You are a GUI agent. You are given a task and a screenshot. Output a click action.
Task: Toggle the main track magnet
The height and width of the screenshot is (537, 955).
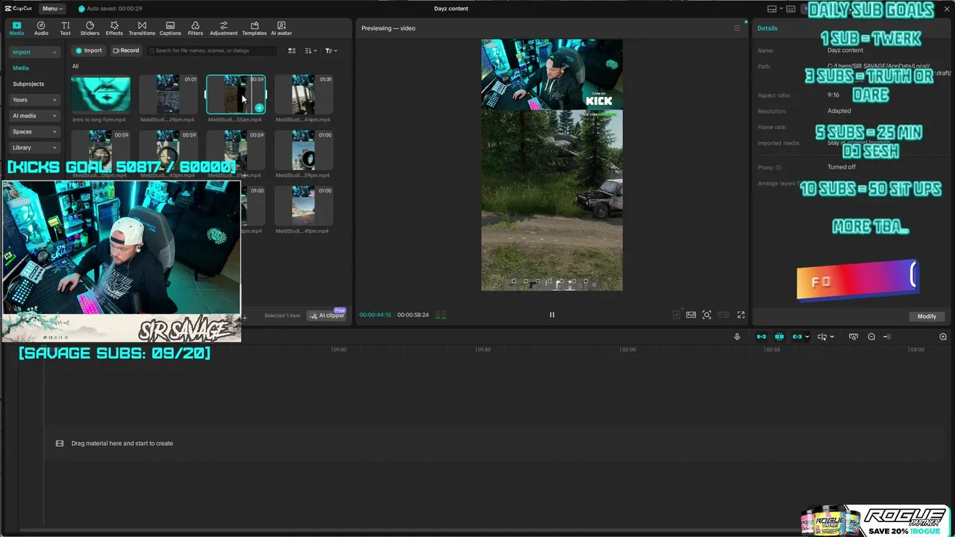(x=761, y=337)
